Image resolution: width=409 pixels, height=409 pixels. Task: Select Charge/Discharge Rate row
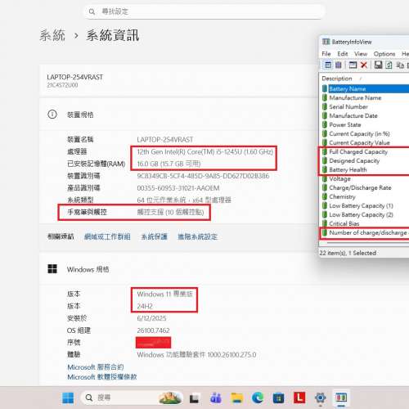pyautogui.click(x=365, y=188)
